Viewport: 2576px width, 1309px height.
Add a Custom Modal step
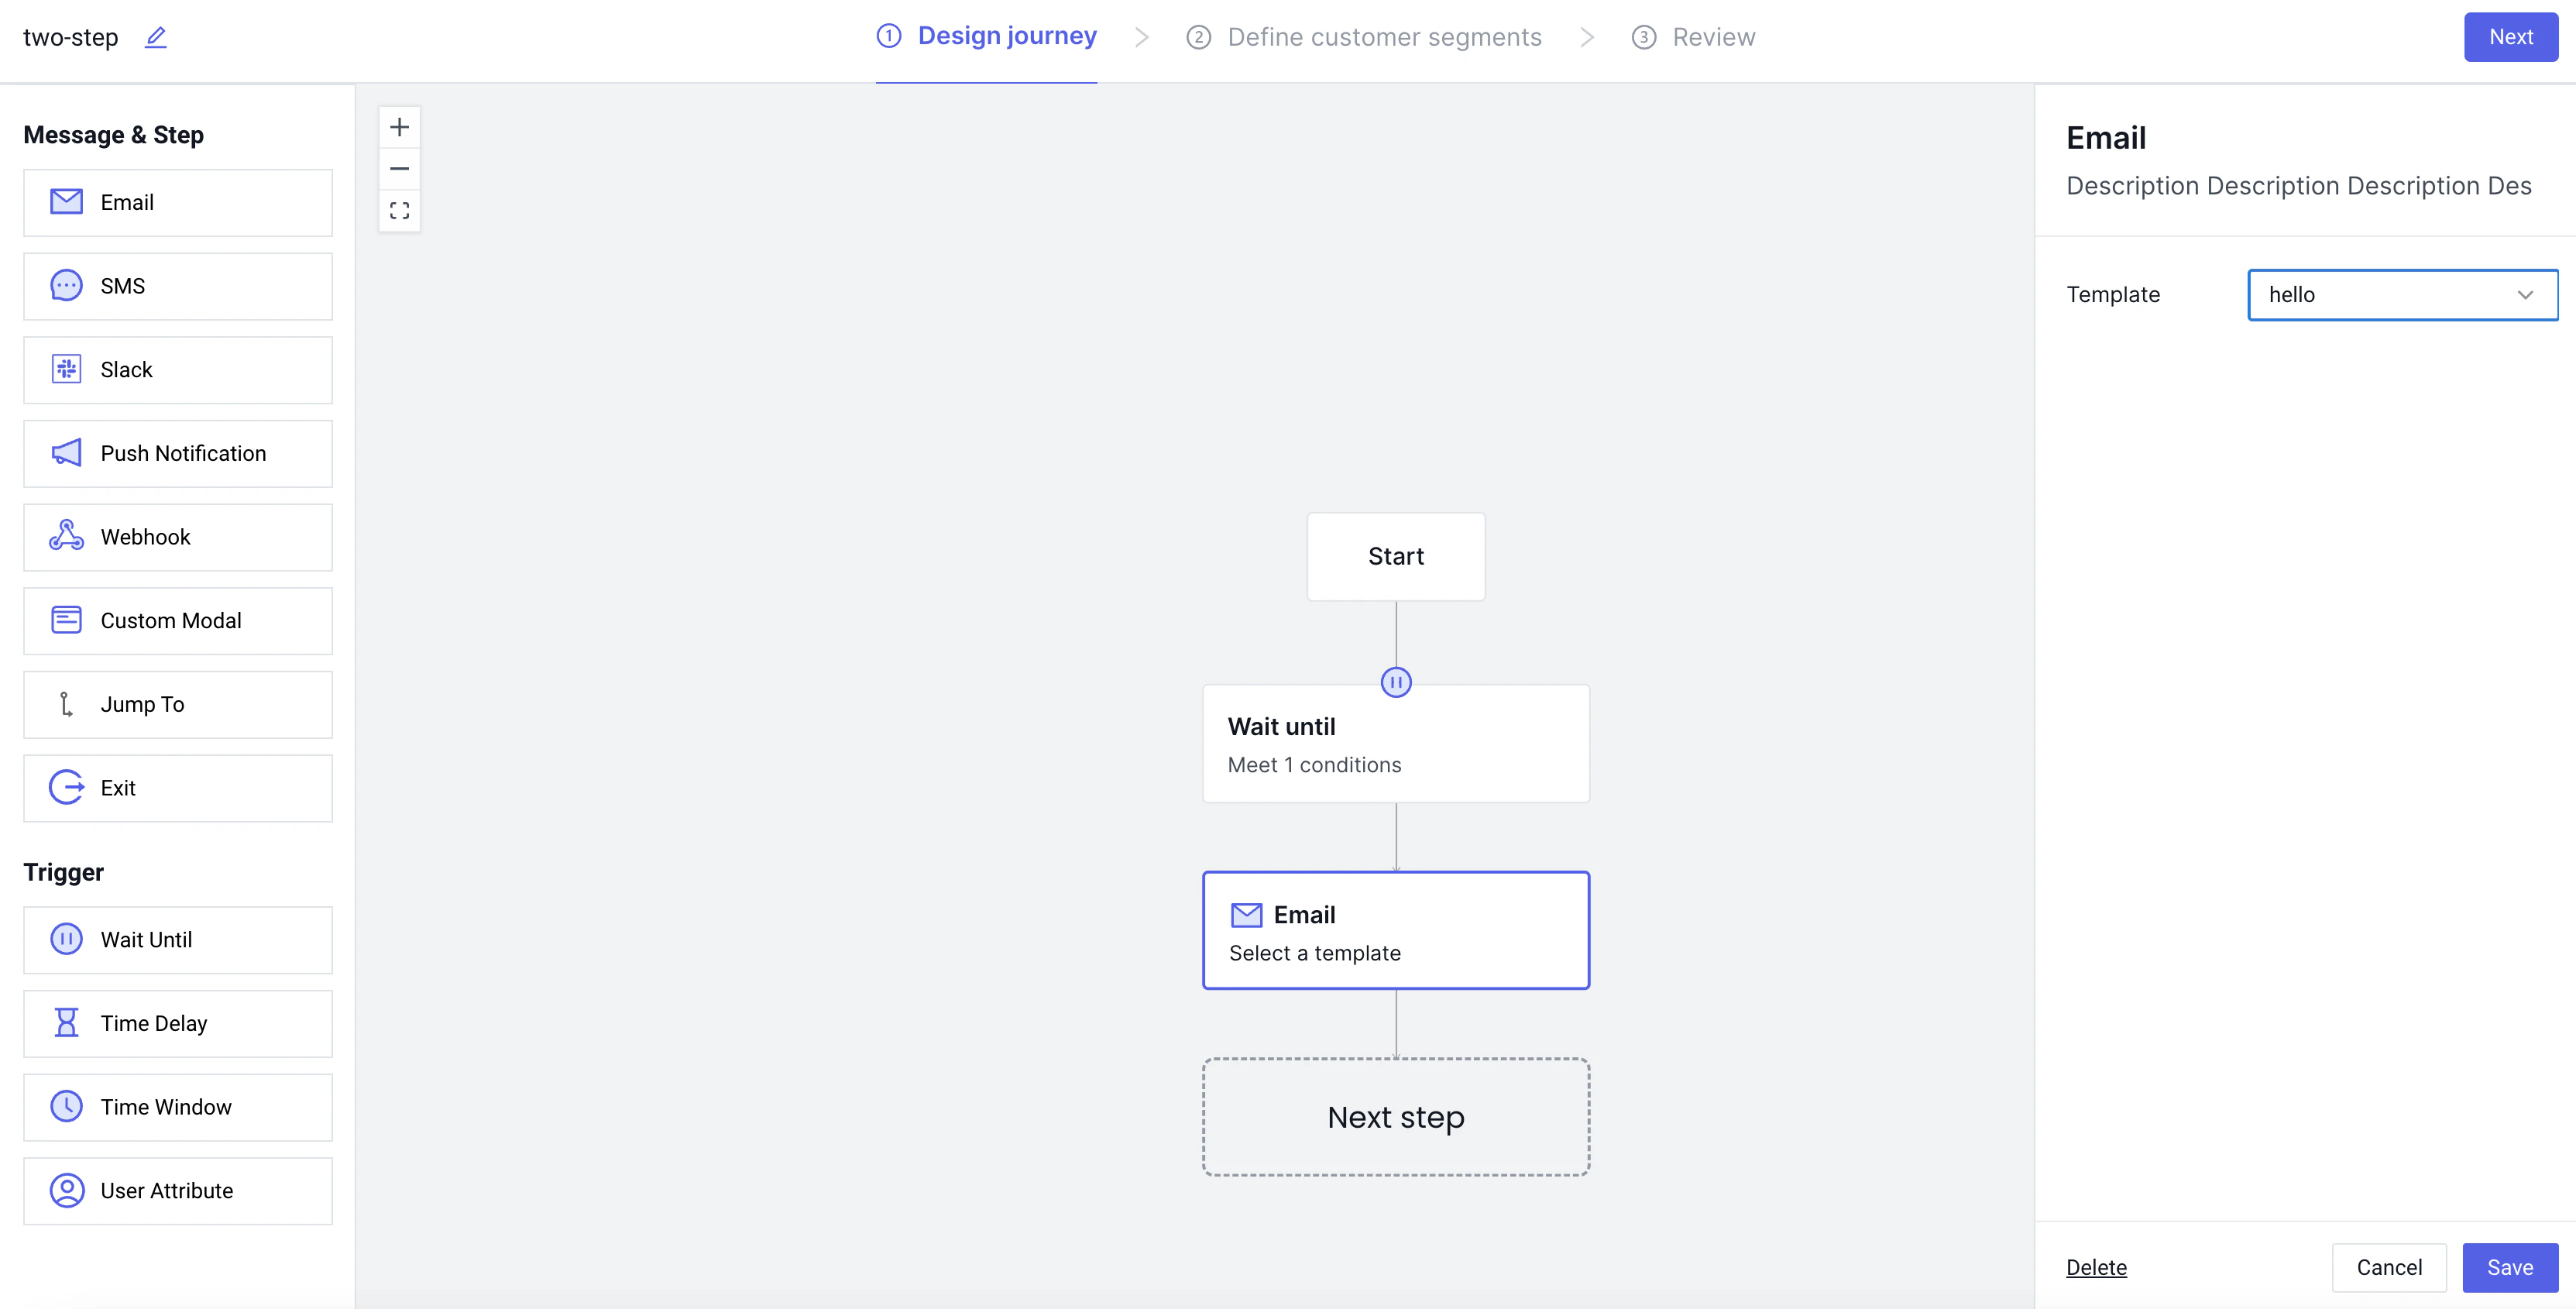pos(176,620)
